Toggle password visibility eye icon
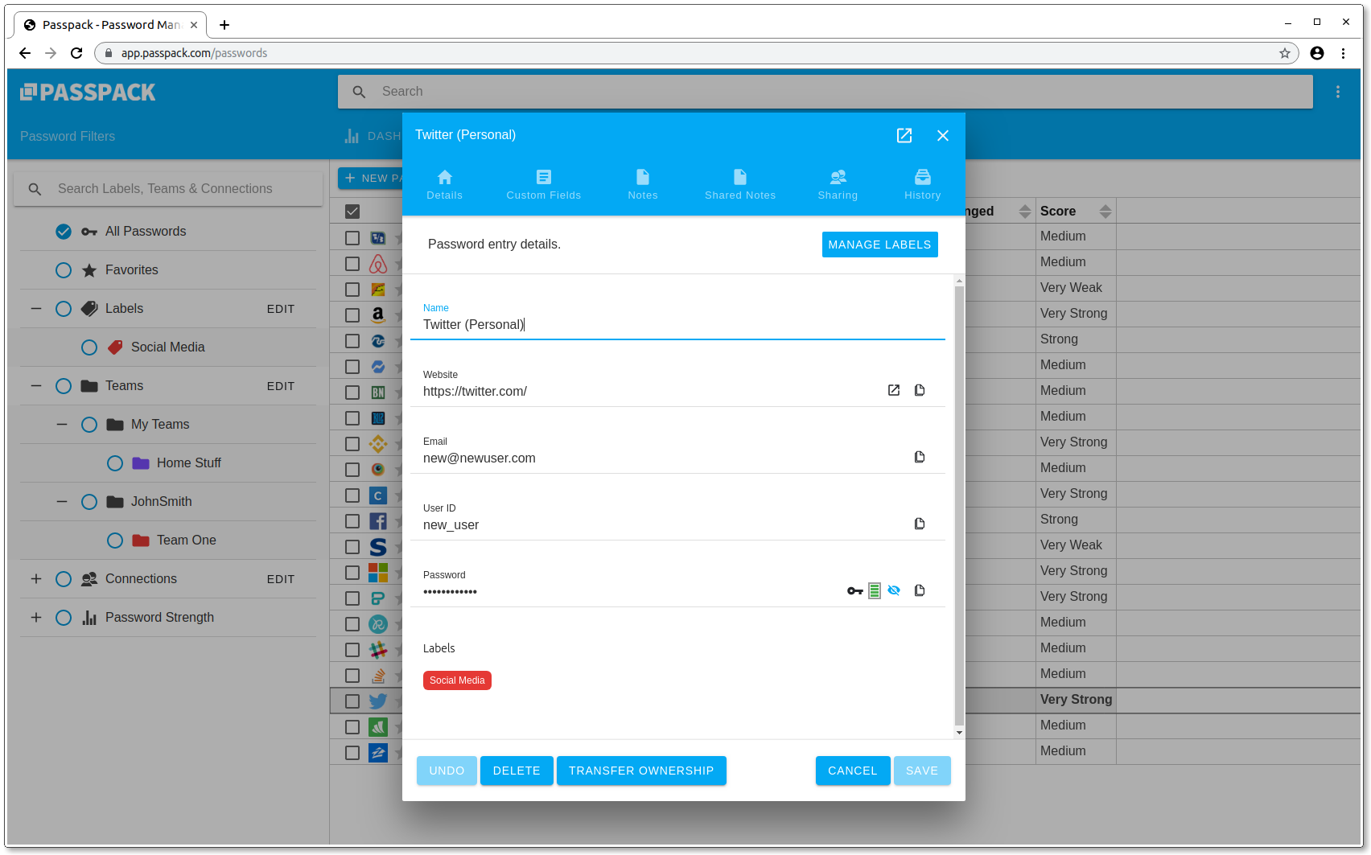 pyautogui.click(x=894, y=590)
